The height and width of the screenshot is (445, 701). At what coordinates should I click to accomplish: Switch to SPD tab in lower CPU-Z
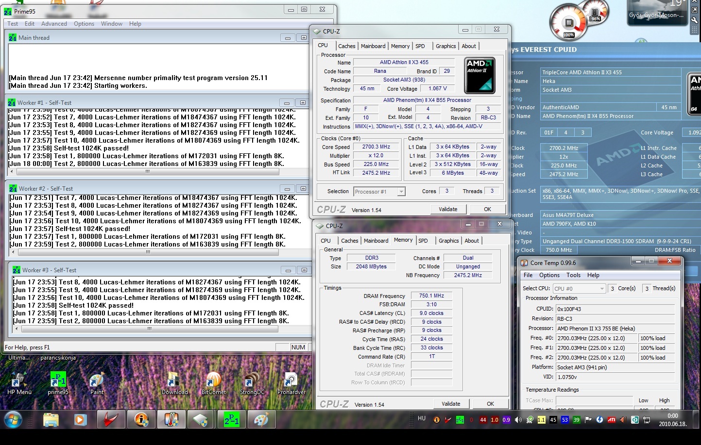click(423, 241)
